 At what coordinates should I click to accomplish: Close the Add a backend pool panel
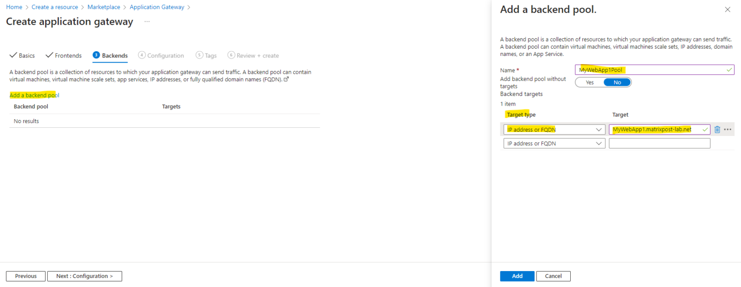click(x=727, y=10)
